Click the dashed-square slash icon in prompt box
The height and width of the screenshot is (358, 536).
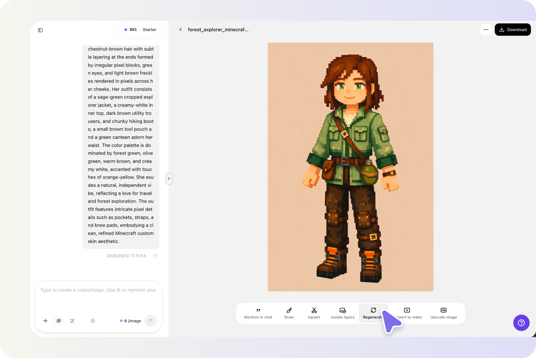72,321
